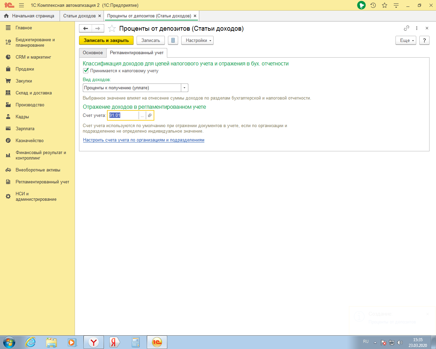436x349 pixels.
Task: Click the green run assistant icon
Action: pyautogui.click(x=361, y=5)
